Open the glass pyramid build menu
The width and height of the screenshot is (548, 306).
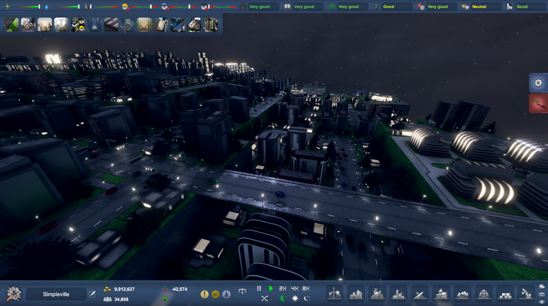(484, 294)
